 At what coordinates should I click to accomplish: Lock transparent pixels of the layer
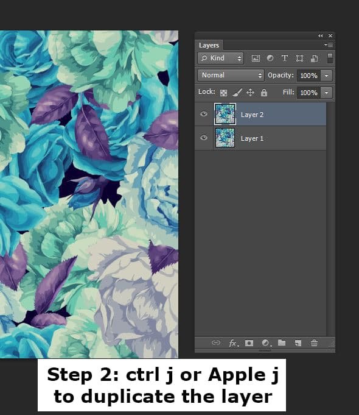pos(224,93)
